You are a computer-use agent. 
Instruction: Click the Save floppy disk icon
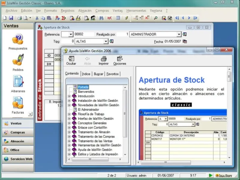[11, 18]
